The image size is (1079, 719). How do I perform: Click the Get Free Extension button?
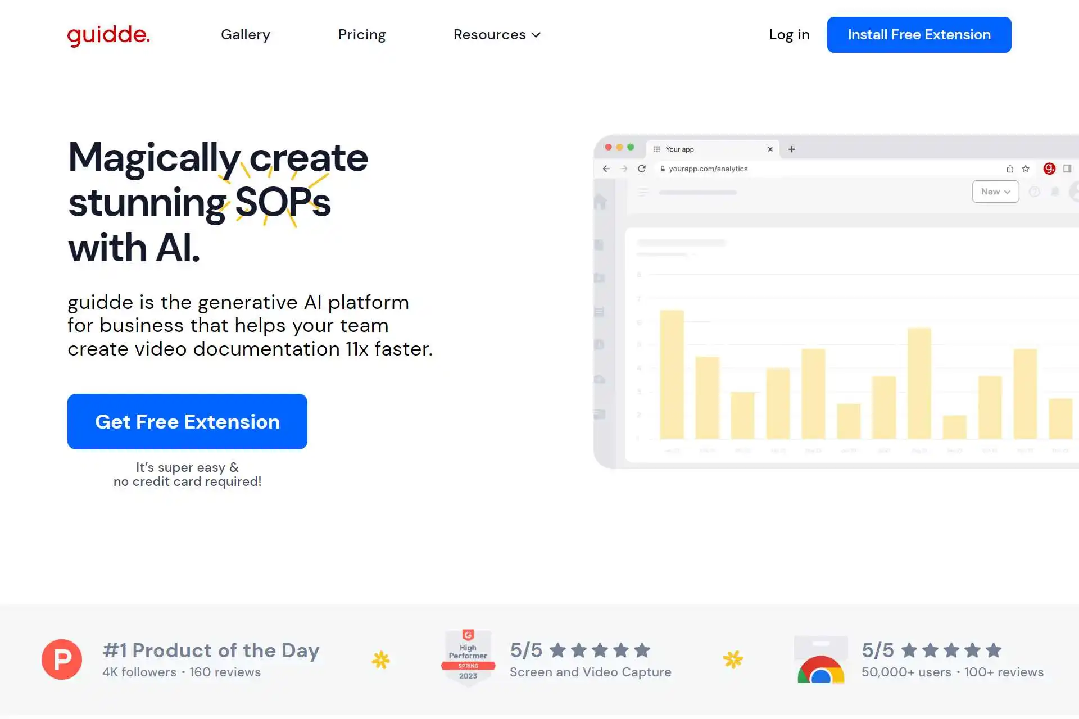coord(187,421)
